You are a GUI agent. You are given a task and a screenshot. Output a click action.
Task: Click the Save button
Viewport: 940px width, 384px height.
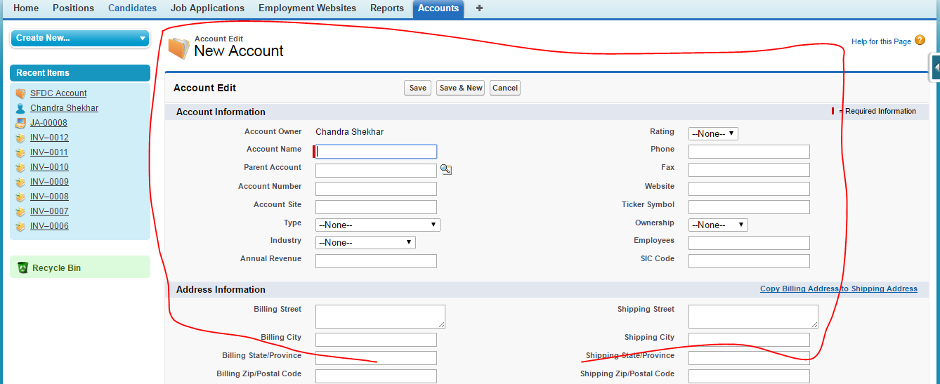[x=417, y=88]
